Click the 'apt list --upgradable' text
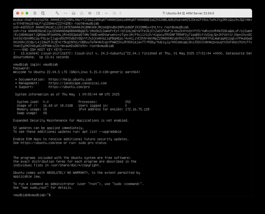This screenshot has height=214, width=265. click(102, 132)
